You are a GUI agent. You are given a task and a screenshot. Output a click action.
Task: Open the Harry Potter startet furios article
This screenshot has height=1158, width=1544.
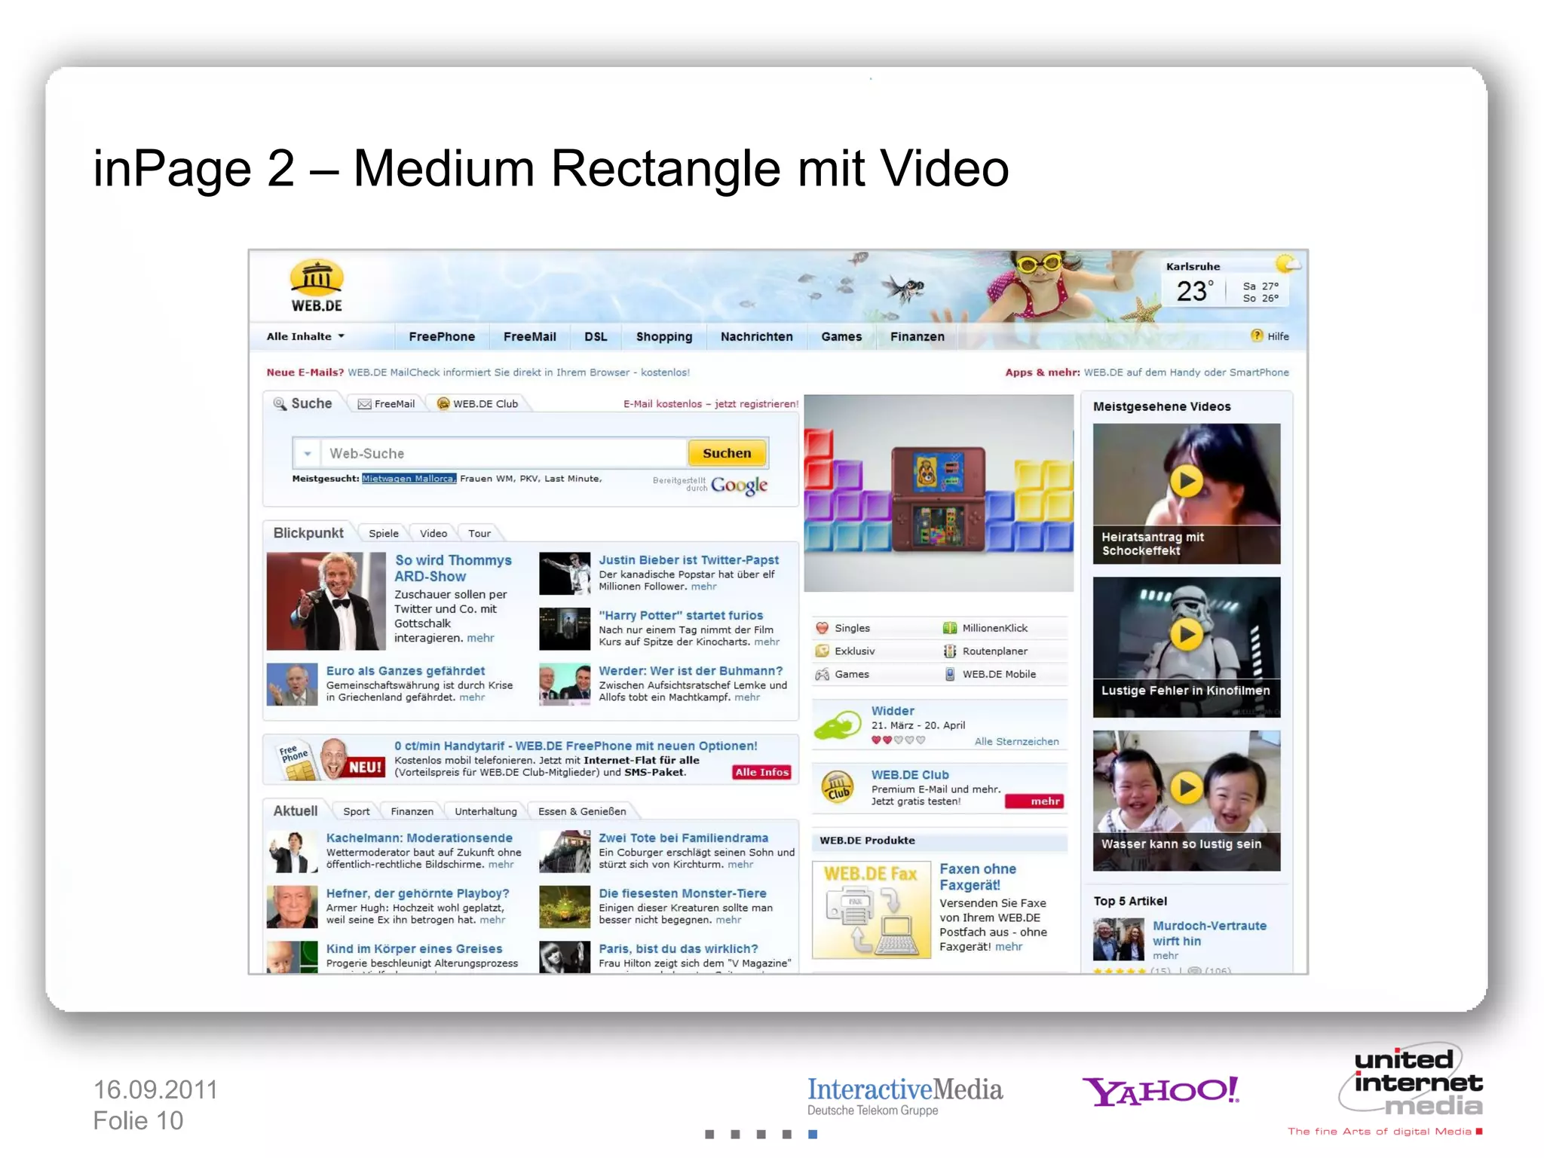click(680, 615)
